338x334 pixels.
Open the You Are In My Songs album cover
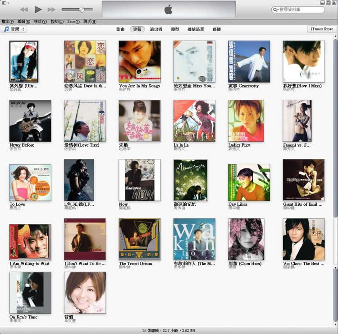(140, 61)
